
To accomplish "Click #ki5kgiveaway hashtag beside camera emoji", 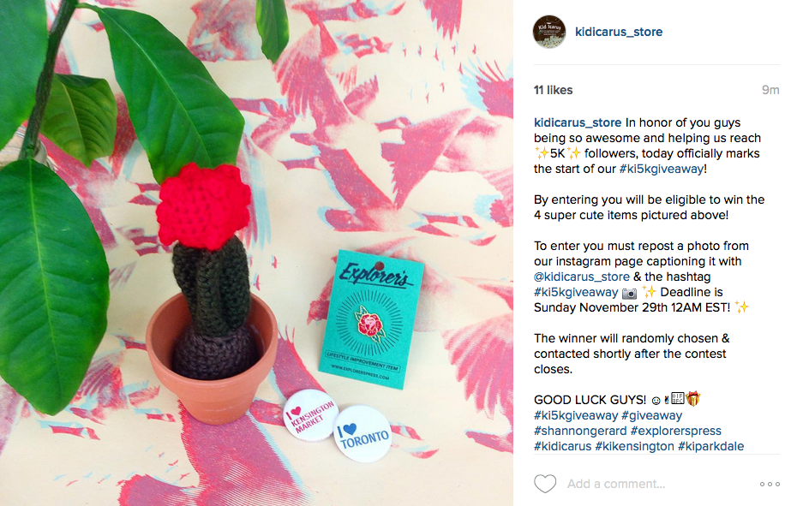I will [576, 292].
